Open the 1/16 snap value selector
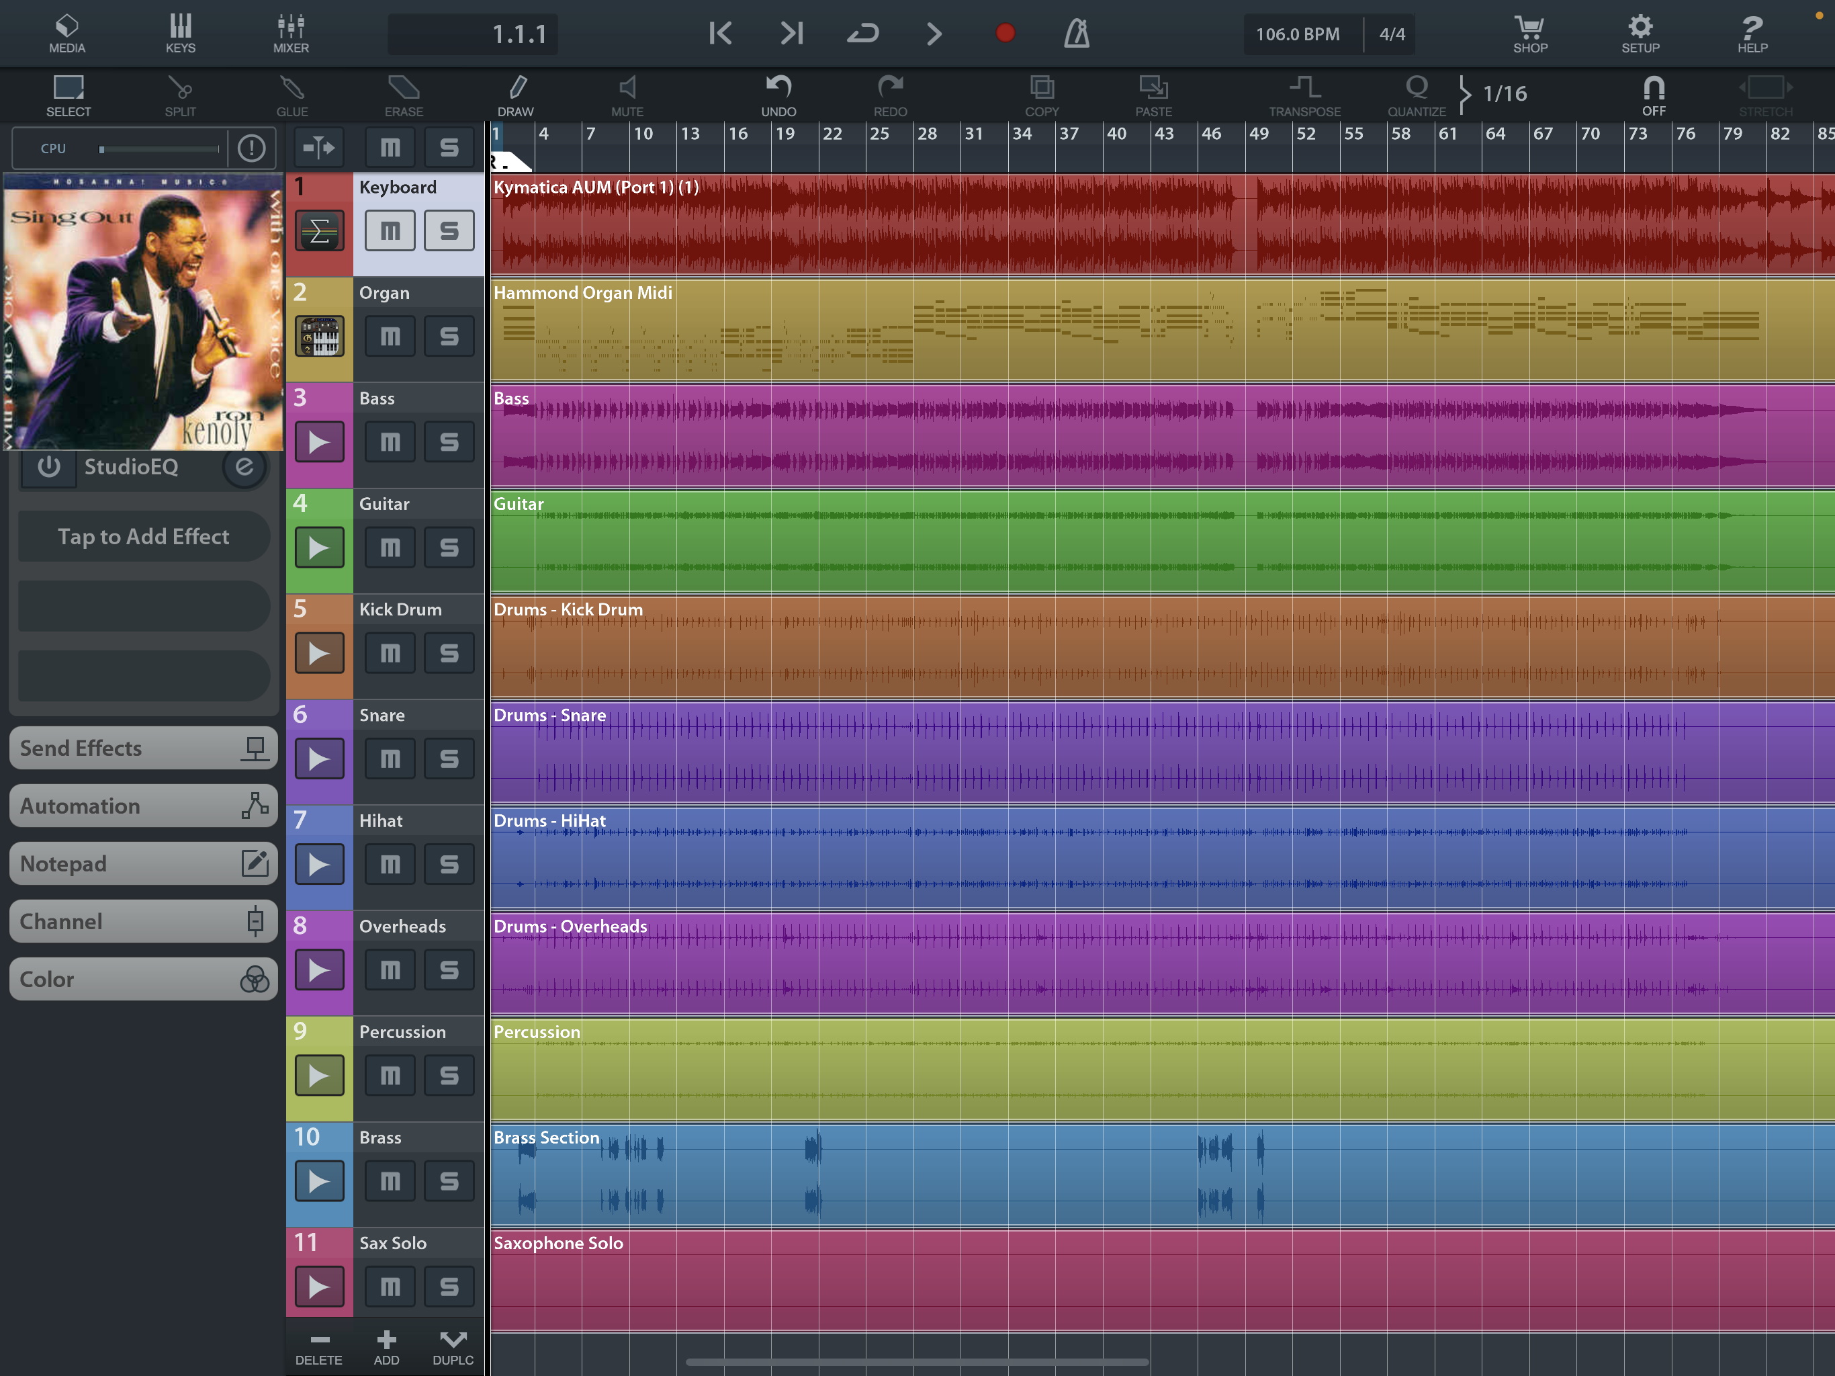The image size is (1835, 1376). point(1506,93)
